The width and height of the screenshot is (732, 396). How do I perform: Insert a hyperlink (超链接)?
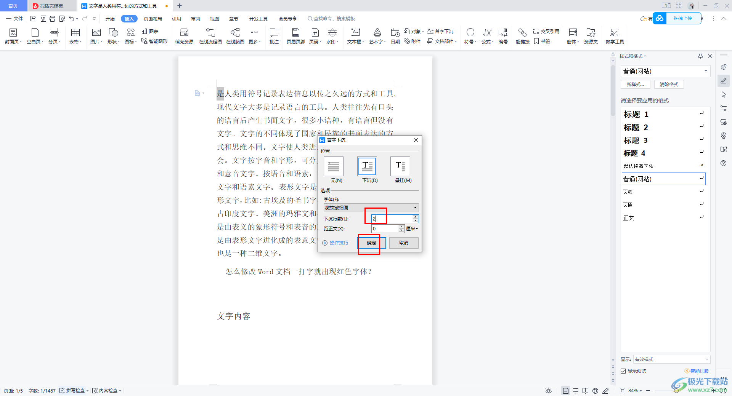(x=522, y=36)
